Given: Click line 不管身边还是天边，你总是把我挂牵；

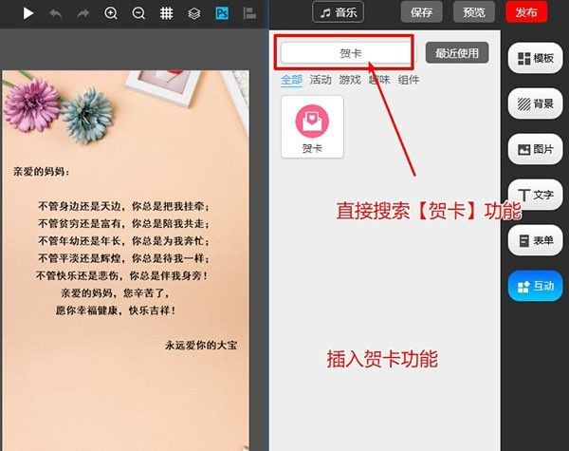Looking at the screenshot, I should click(123, 206).
